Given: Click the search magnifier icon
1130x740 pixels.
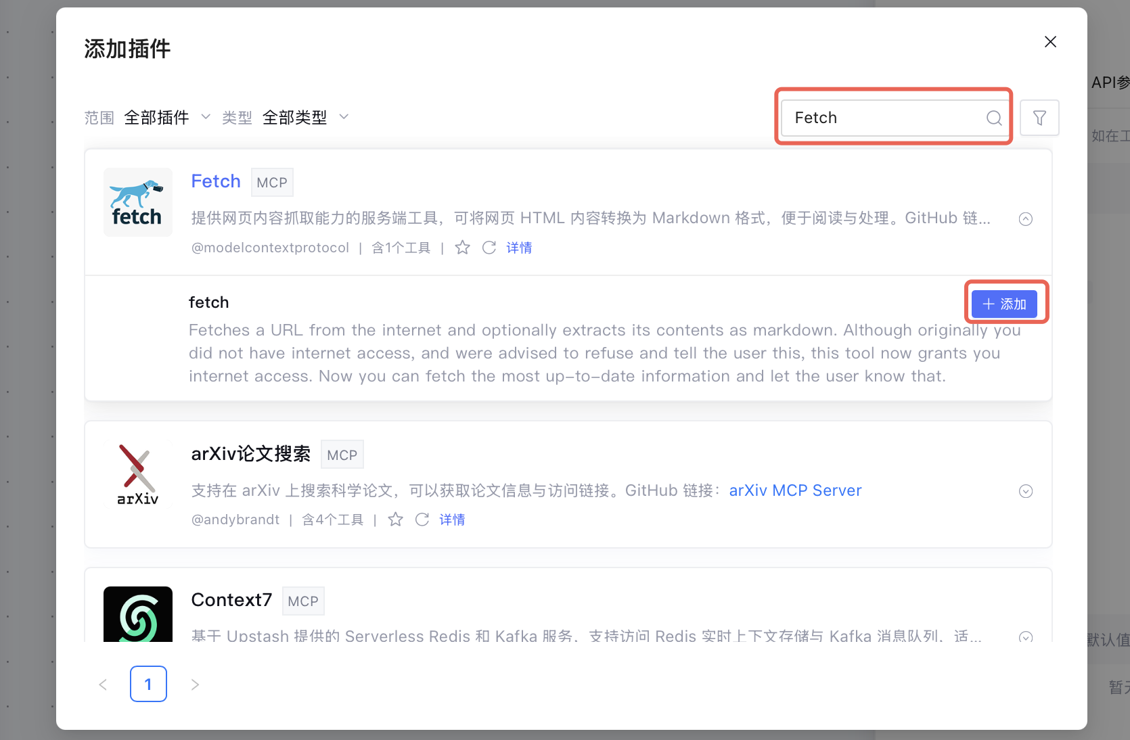Looking at the screenshot, I should click(993, 118).
